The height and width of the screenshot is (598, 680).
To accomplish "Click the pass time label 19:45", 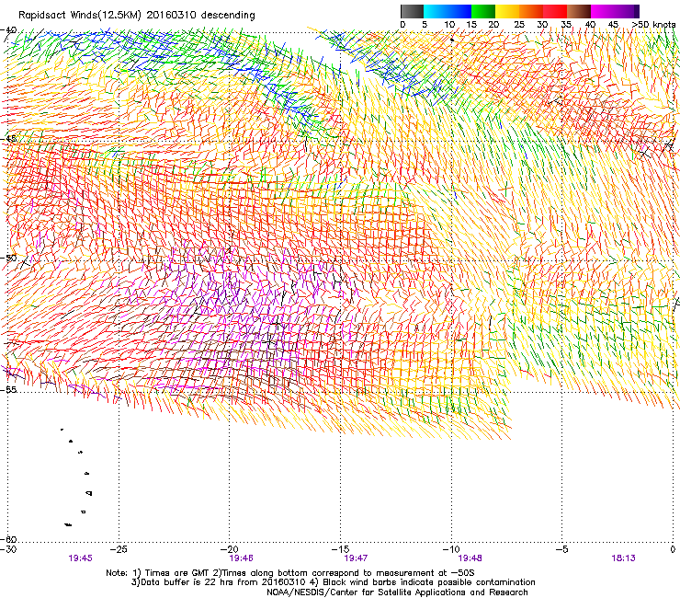I will [x=80, y=558].
